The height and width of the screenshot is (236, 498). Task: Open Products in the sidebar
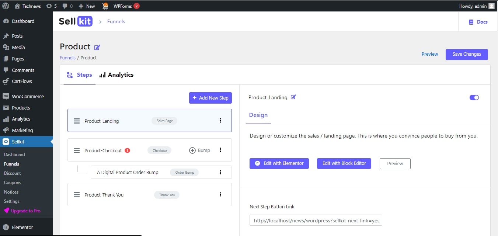pyautogui.click(x=27, y=108)
